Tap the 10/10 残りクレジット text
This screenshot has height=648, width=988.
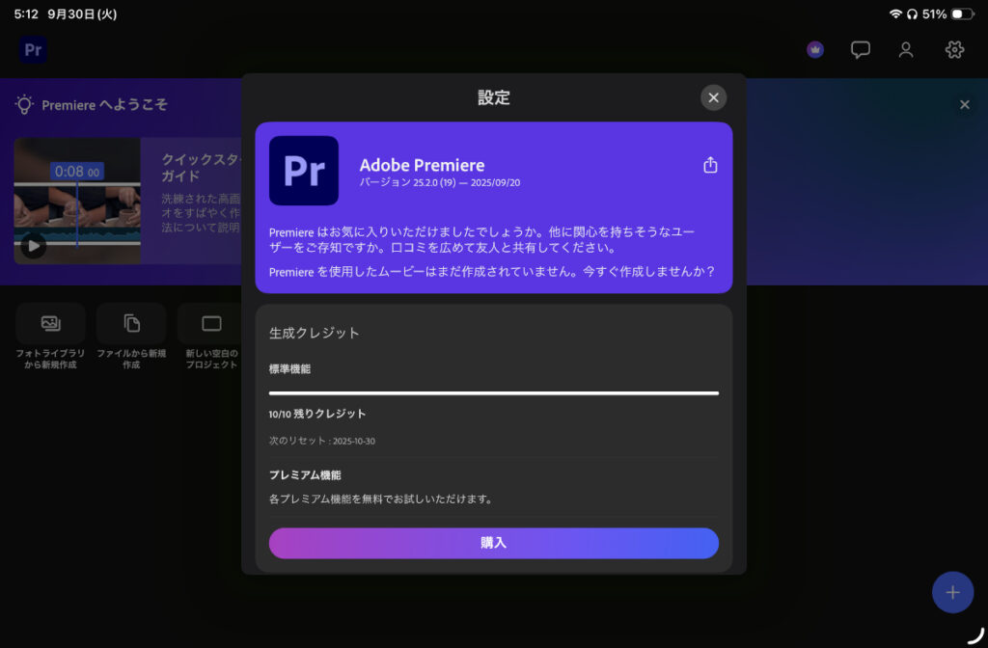point(316,414)
